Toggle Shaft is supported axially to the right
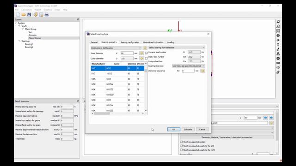The width and height of the screenshot is (296, 166). click(x=181, y=150)
